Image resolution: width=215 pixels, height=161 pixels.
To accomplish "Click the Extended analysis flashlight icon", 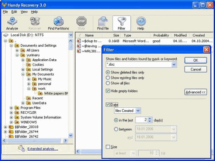I will click(21, 149).
